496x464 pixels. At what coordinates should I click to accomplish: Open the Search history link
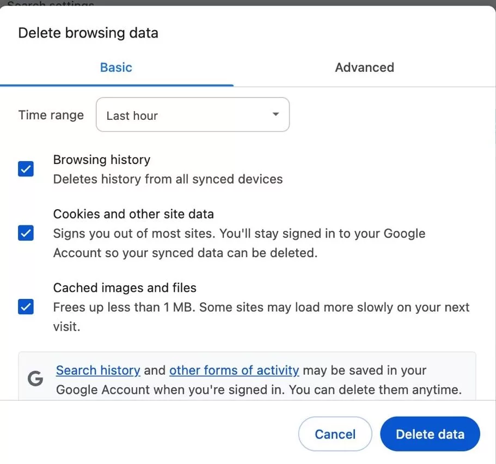coord(98,370)
